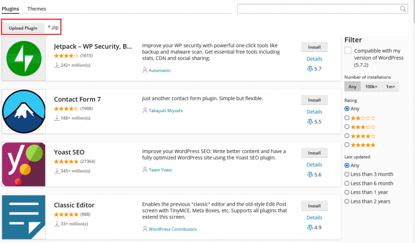415x243 pixels.
Task: Click author icon next to Automattic
Action: tap(145, 70)
